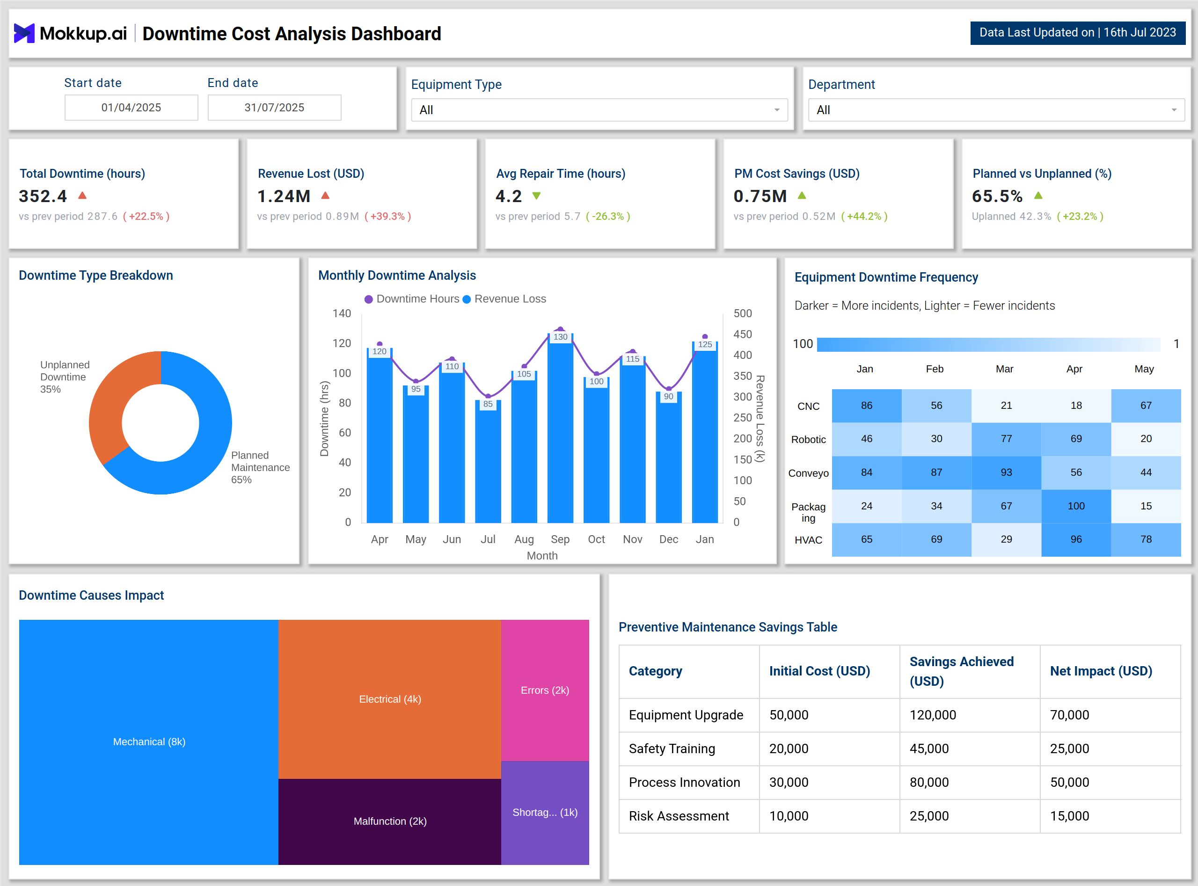Viewport: 1198px width, 886px height.
Task: Select the Errors (2k) treemap block
Action: [545, 691]
